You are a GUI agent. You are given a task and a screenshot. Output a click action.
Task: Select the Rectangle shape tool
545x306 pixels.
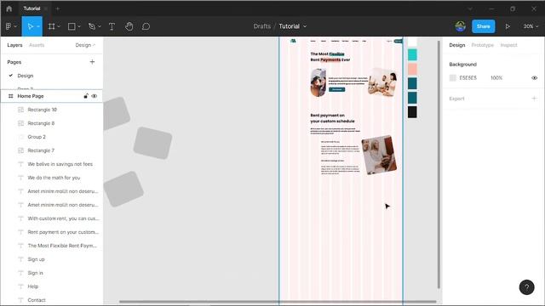click(72, 26)
